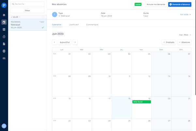Switch to the Calendrier tab

[57, 24]
